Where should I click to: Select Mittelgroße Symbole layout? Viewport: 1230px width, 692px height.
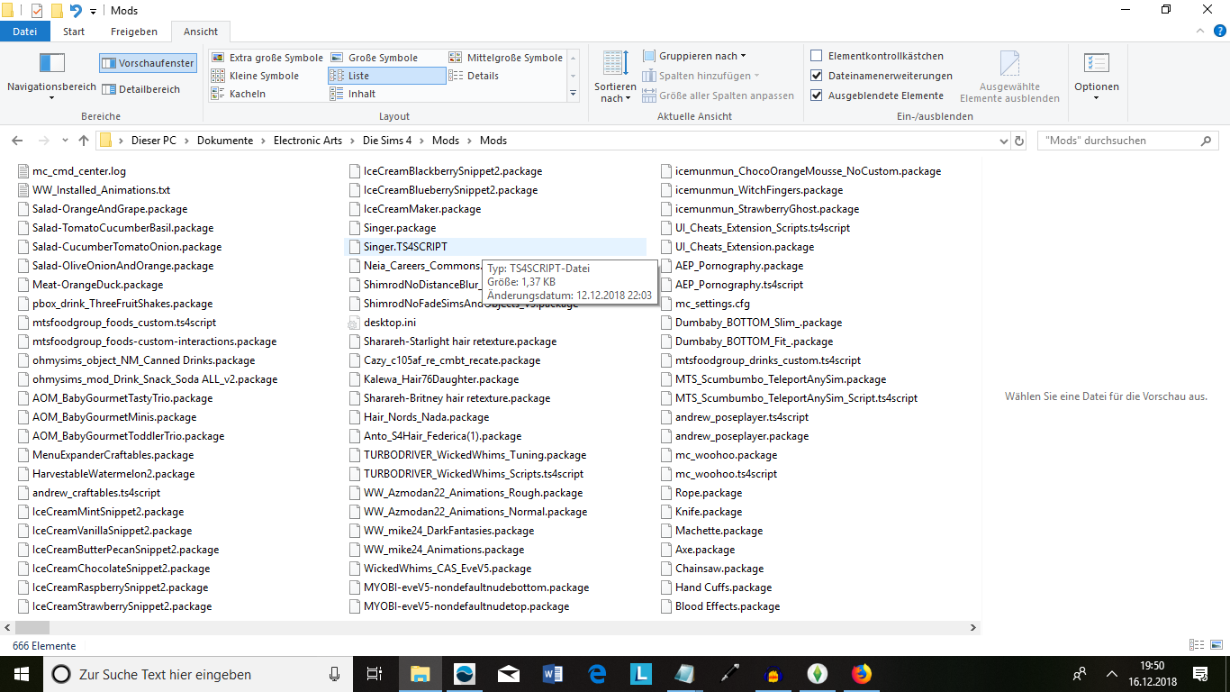pos(505,58)
